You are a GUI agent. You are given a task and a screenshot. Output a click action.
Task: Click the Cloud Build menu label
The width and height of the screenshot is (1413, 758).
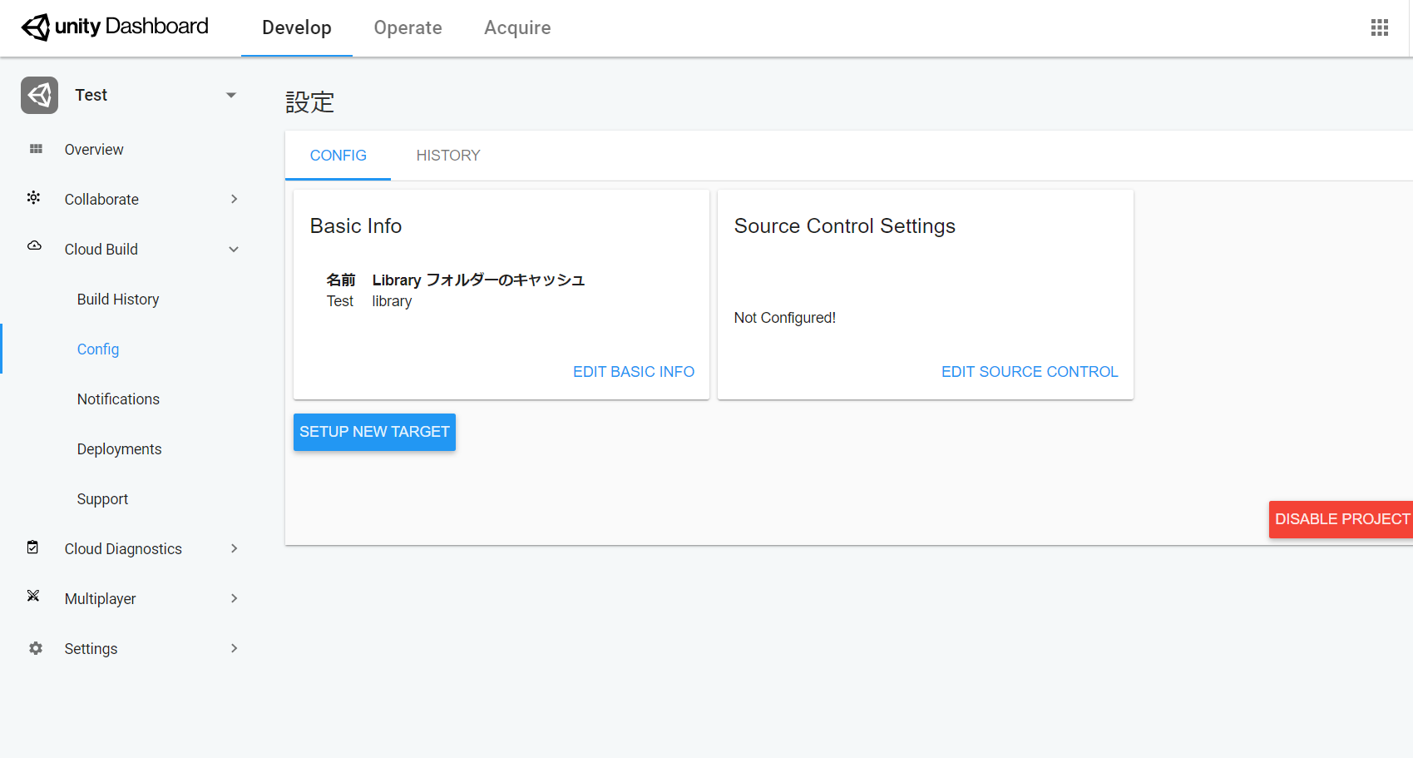pyautogui.click(x=101, y=250)
